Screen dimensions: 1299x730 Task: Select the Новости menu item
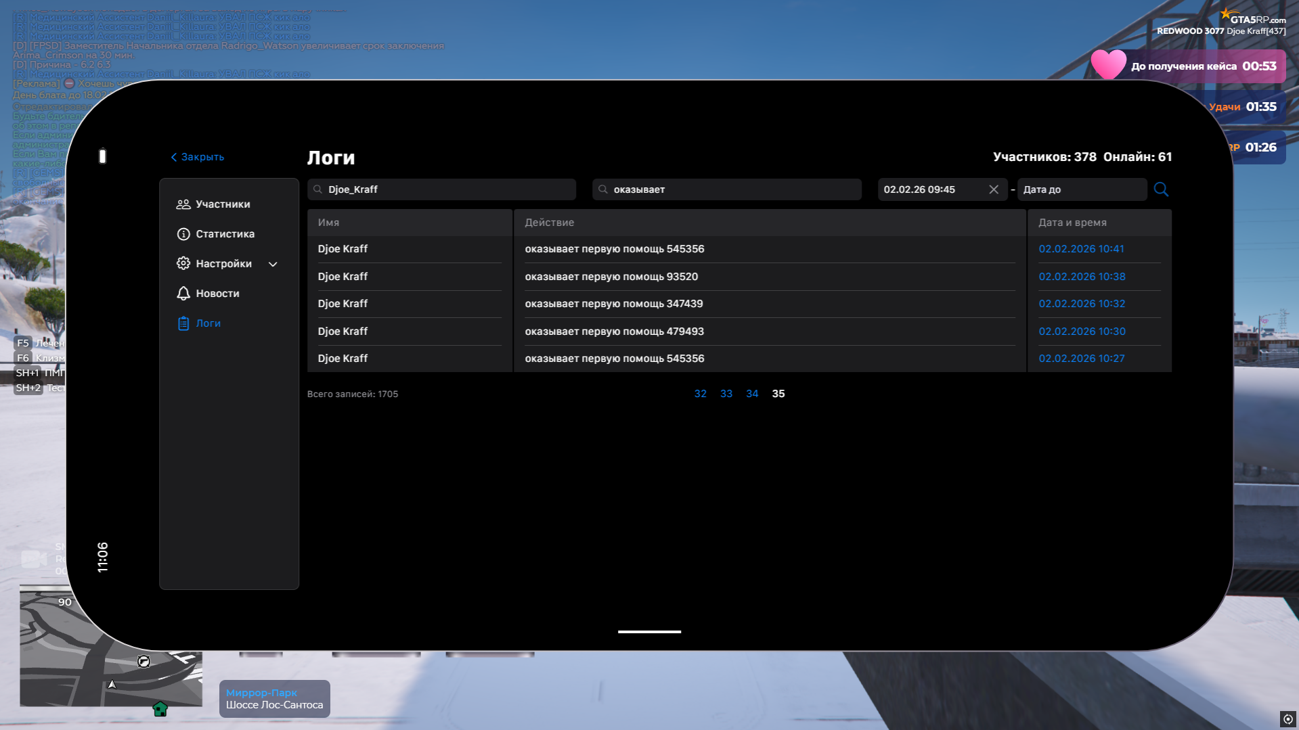(x=217, y=294)
